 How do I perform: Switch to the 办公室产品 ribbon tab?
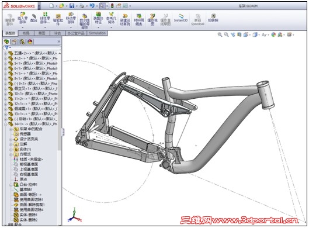pyautogui.click(x=76, y=33)
